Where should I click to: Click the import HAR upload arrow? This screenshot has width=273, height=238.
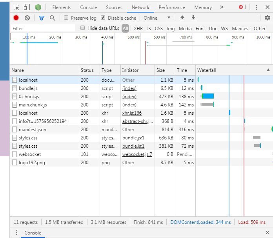(x=182, y=18)
